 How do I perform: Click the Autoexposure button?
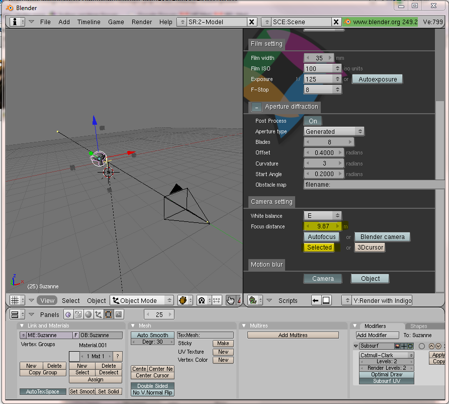click(378, 79)
